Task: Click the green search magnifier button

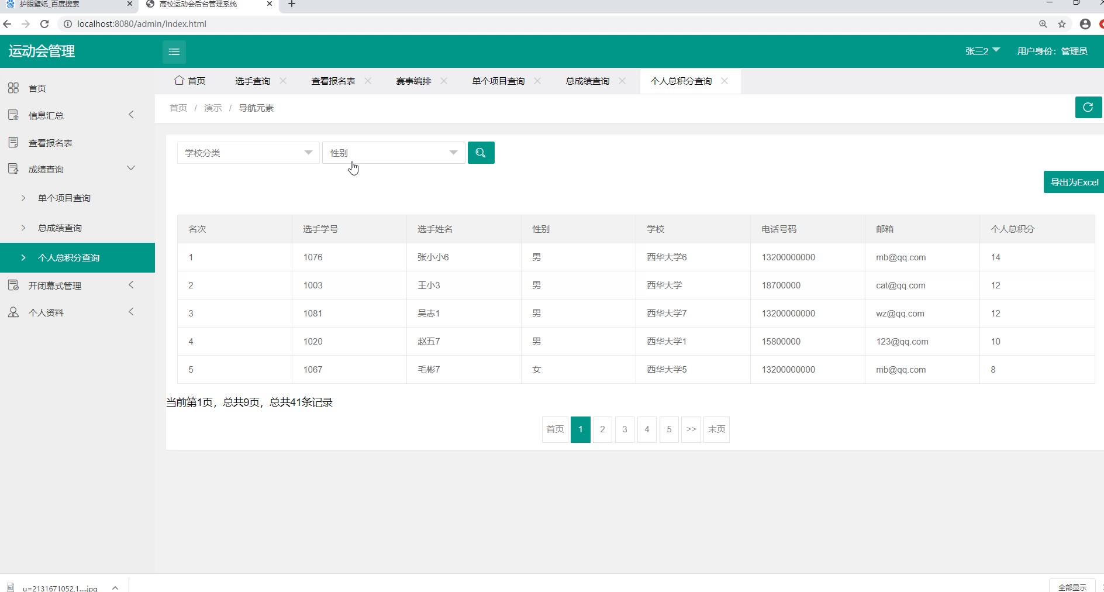Action: [481, 153]
